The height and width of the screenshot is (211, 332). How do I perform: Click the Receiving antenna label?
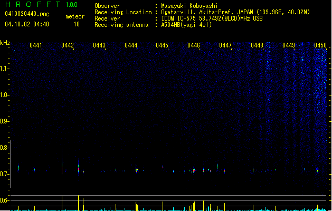click(x=121, y=25)
